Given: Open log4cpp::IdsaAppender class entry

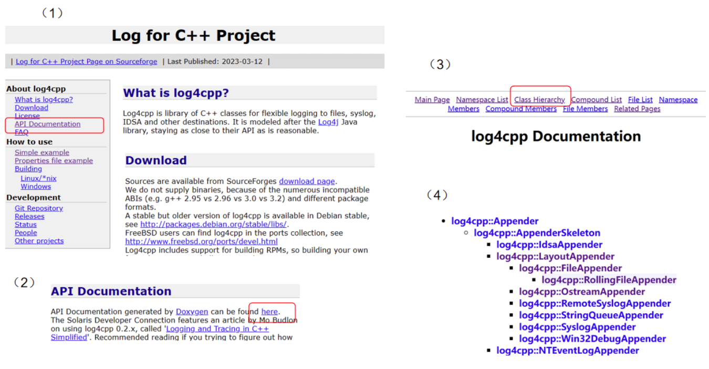Looking at the screenshot, I should click(549, 245).
